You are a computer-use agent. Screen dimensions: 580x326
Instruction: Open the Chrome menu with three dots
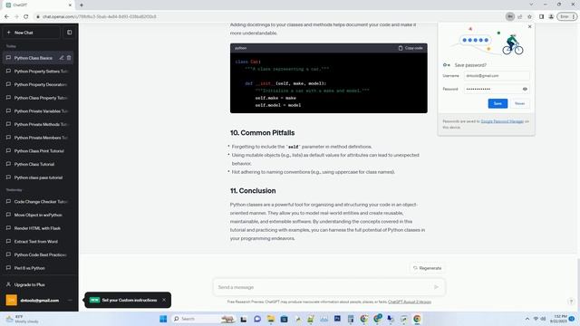[x=574, y=16]
